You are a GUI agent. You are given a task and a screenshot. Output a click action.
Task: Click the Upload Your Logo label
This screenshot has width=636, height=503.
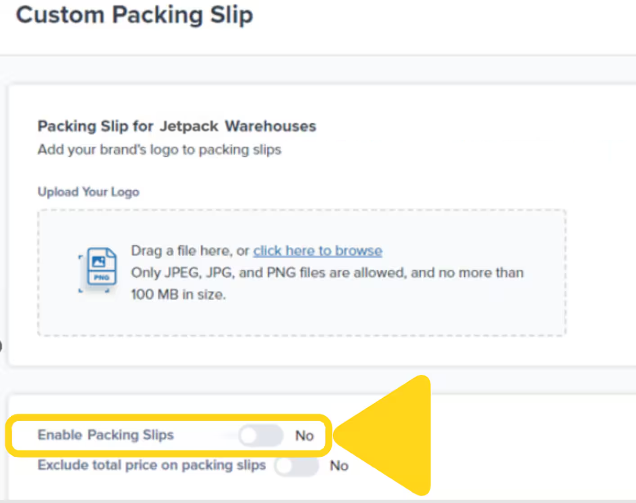pyautogui.click(x=88, y=192)
